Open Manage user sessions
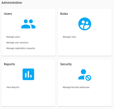Image resolution: width=114 pixels, height=109 pixels. coord(17,43)
